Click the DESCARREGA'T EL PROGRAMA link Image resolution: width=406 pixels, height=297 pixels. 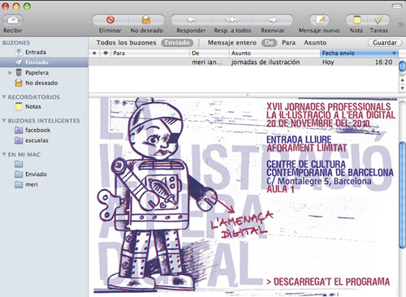pyautogui.click(x=328, y=282)
